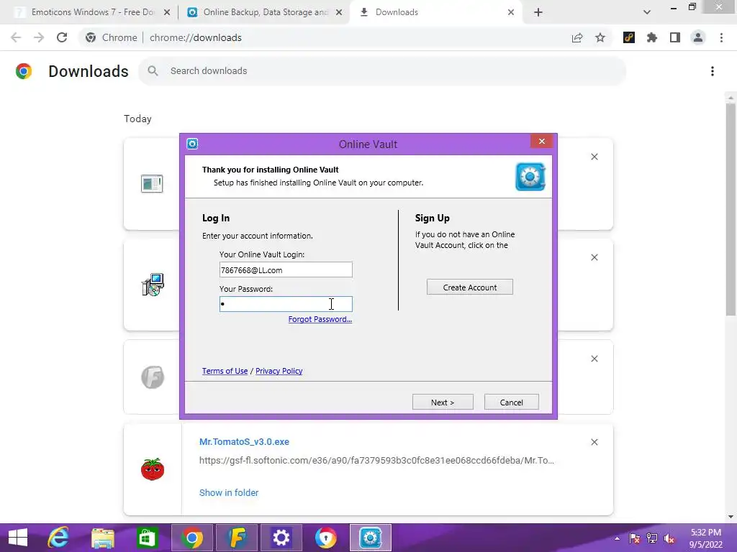
Task: Click the network tray icon
Action: point(652,538)
